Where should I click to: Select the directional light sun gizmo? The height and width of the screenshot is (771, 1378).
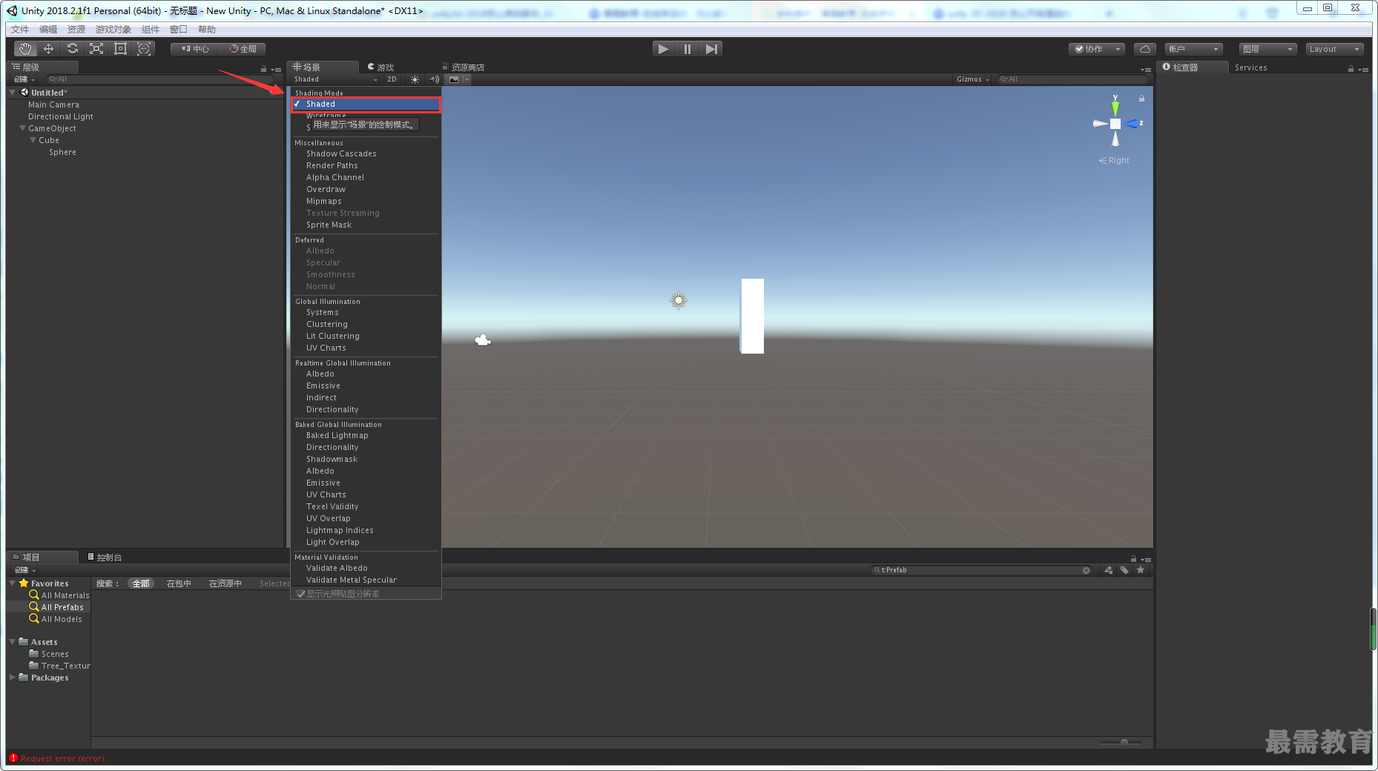[678, 300]
